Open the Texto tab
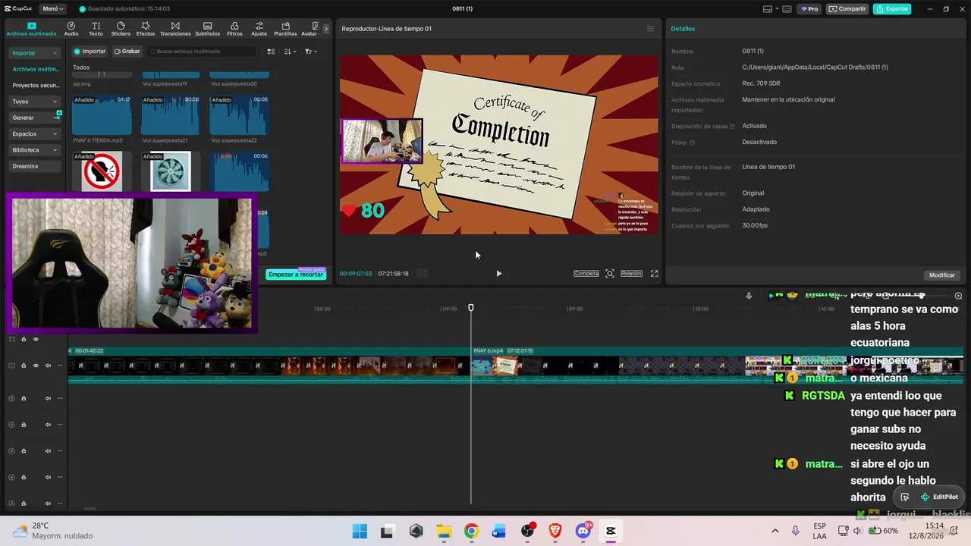This screenshot has width=971, height=546. [96, 29]
